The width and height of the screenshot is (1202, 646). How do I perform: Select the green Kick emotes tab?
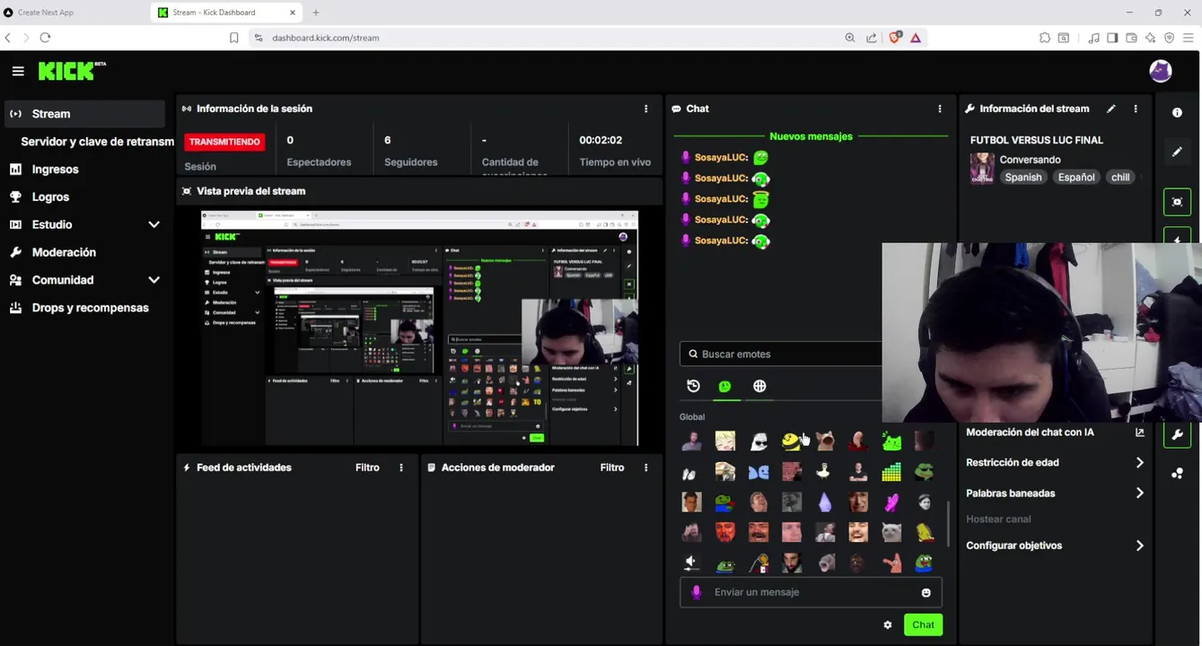724,386
